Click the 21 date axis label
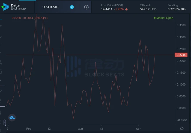 [x=8, y=129]
